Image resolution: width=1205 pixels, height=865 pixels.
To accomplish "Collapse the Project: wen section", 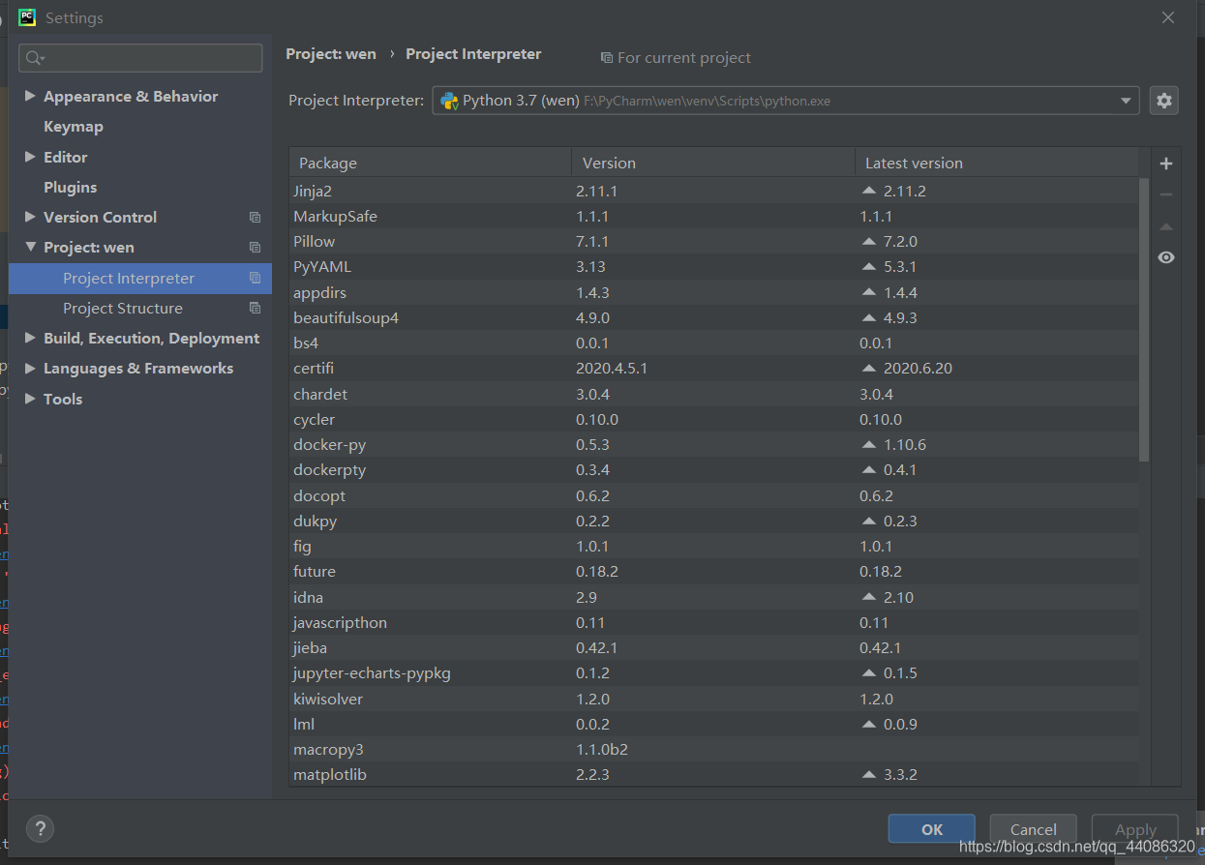I will (x=30, y=247).
